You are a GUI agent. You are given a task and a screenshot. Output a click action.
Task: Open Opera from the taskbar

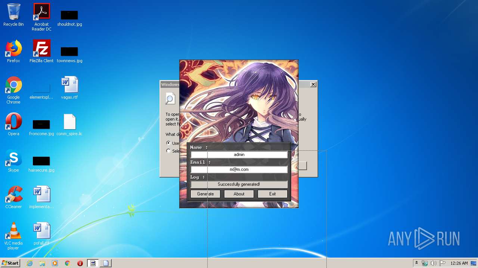point(80,263)
